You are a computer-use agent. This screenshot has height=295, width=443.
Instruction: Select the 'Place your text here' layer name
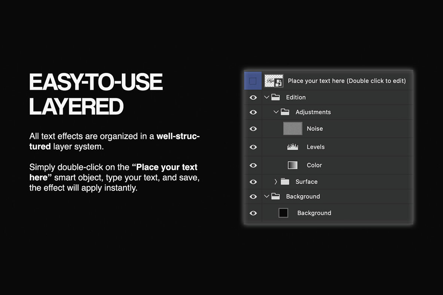pyautogui.click(x=346, y=81)
